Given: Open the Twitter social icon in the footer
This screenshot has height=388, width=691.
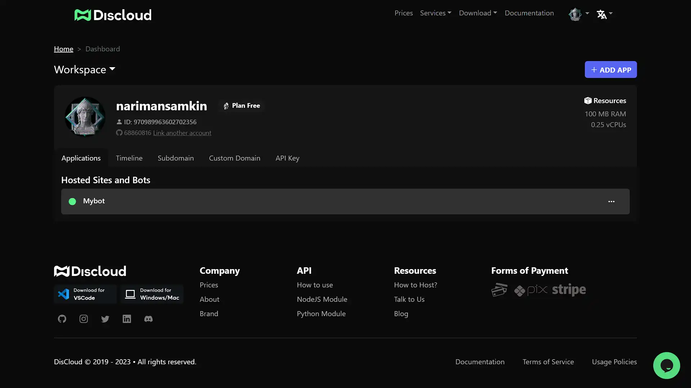Looking at the screenshot, I should pos(105,319).
